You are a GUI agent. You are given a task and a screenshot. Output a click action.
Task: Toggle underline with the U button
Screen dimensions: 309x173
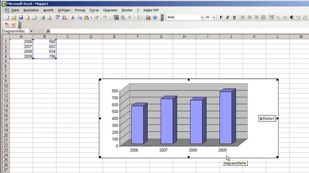coord(234,17)
